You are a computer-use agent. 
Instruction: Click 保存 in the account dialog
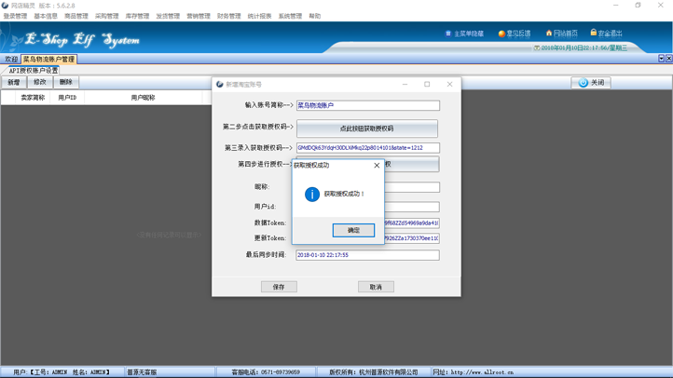click(x=278, y=287)
